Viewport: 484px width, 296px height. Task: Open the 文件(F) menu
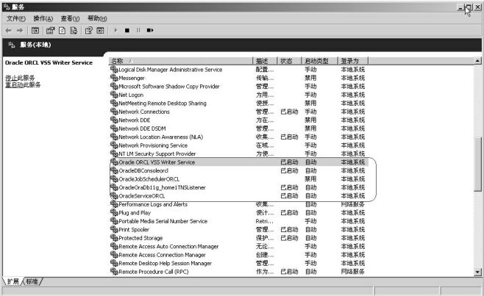coord(16,18)
